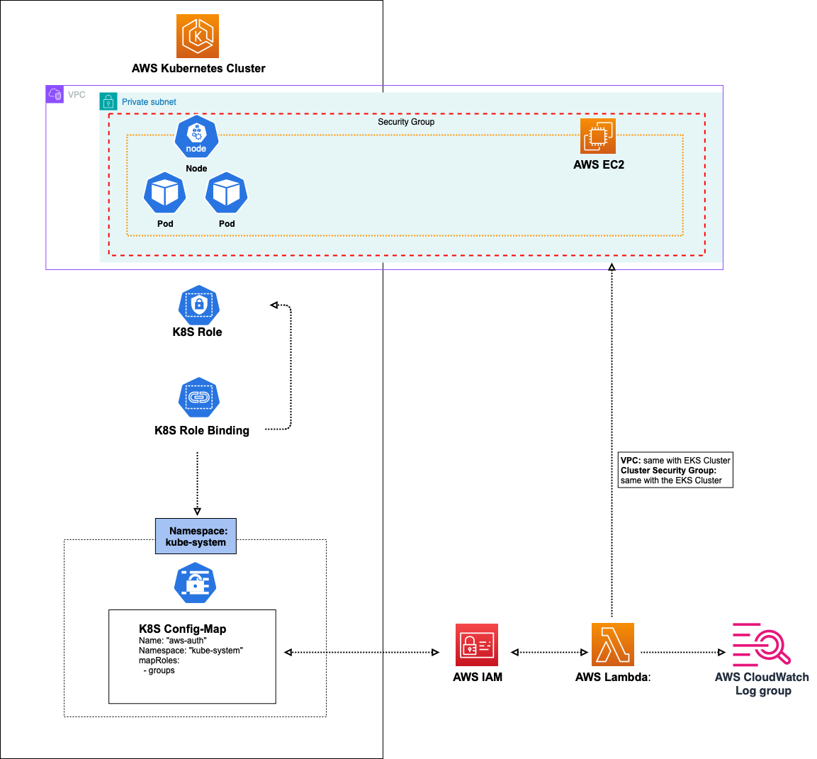The image size is (817, 759).
Task: Select the AWS Lambda icon
Action: [613, 645]
